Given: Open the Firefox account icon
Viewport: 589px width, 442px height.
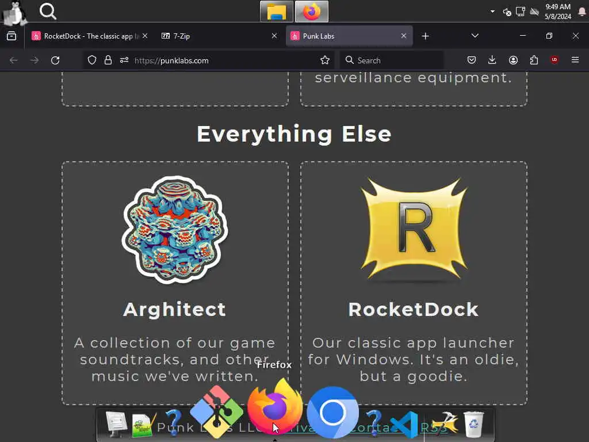Looking at the screenshot, I should click(x=513, y=60).
